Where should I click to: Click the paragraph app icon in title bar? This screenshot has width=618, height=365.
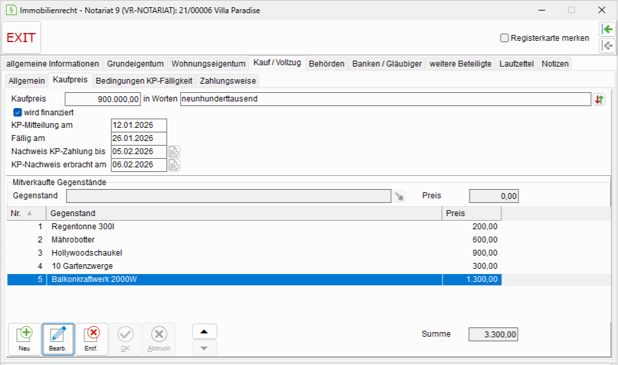[x=11, y=11]
